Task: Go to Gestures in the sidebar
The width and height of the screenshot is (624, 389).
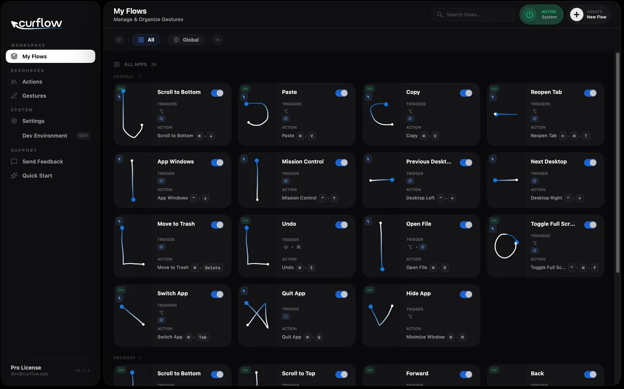Action: click(34, 96)
